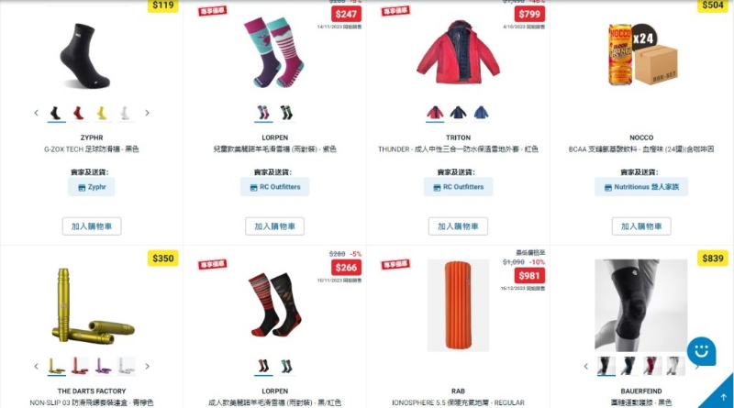Open the Zyphr seller store link
Screen dimensions: 734x408
pyautogui.click(x=92, y=187)
